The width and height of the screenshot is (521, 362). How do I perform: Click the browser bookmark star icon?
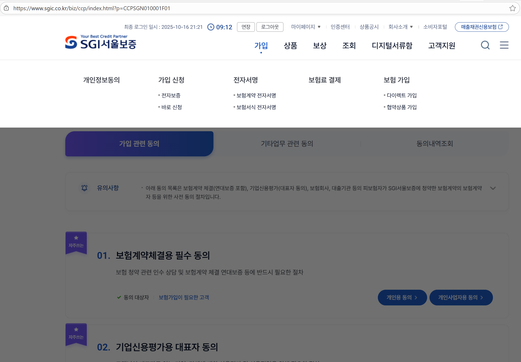[x=512, y=8]
